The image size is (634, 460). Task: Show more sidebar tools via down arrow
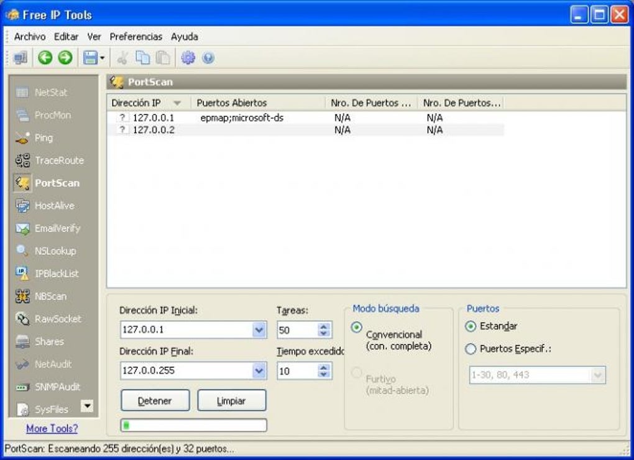[87, 405]
